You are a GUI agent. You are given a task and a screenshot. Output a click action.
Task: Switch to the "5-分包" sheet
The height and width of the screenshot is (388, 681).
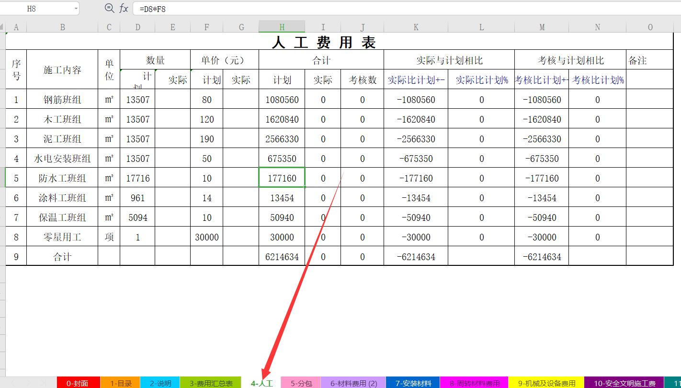coord(301,383)
